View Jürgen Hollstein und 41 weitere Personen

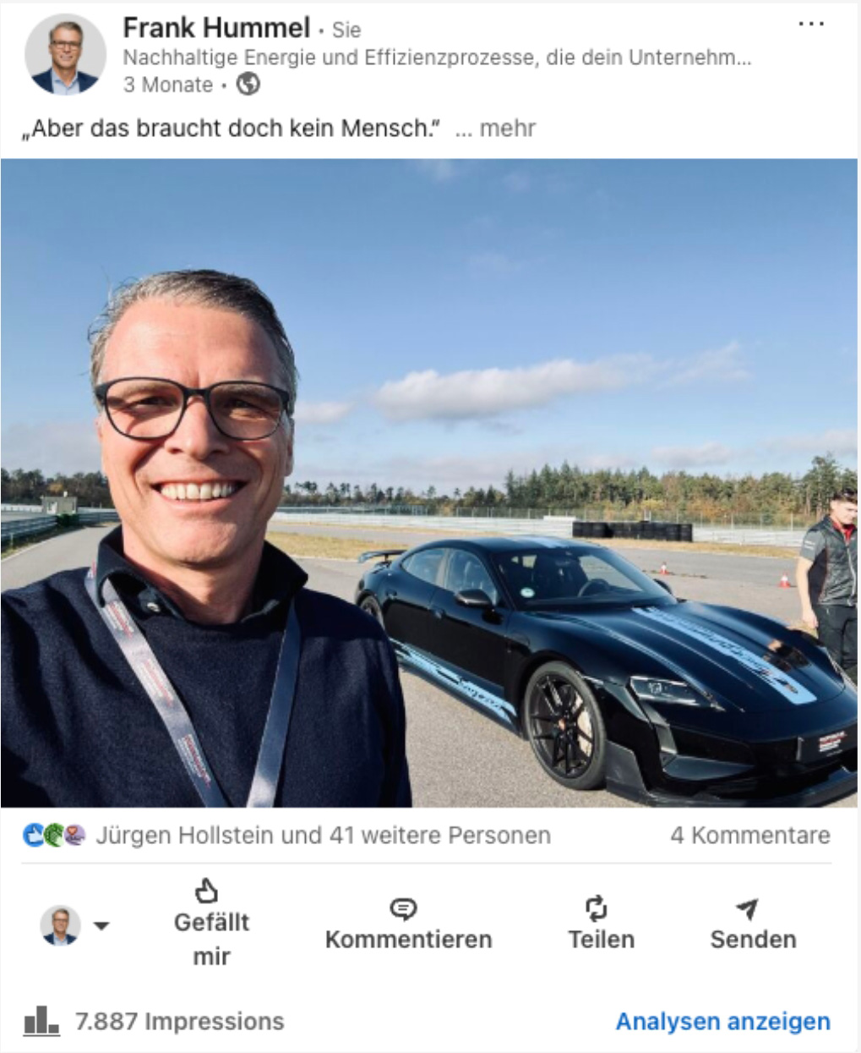coord(324,836)
